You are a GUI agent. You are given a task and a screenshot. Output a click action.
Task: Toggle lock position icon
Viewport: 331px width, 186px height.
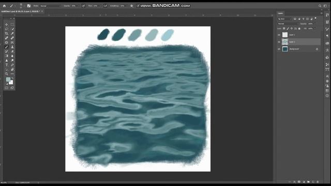(292, 28)
